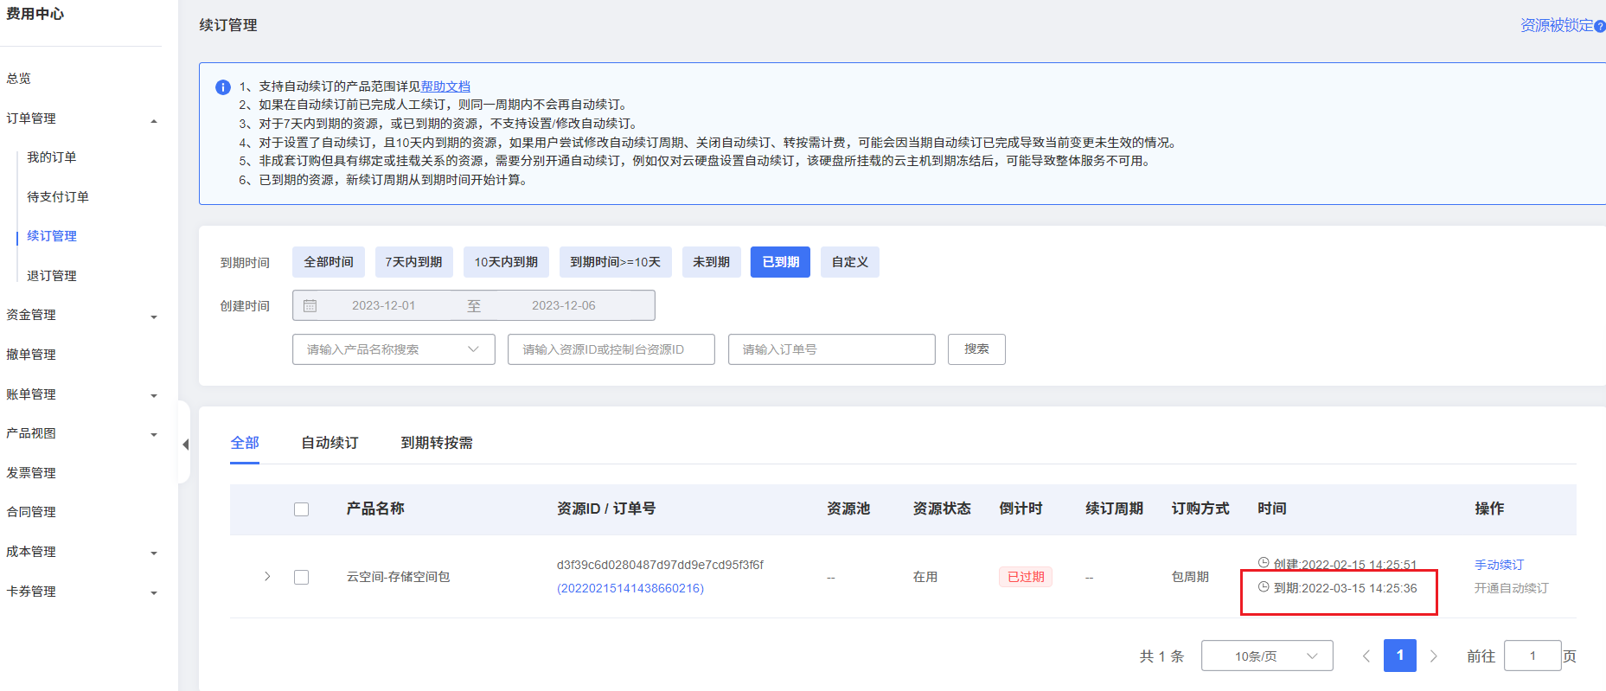The height and width of the screenshot is (691, 1606).
Task: Select the 已到期 expiry filter
Action: [780, 262]
